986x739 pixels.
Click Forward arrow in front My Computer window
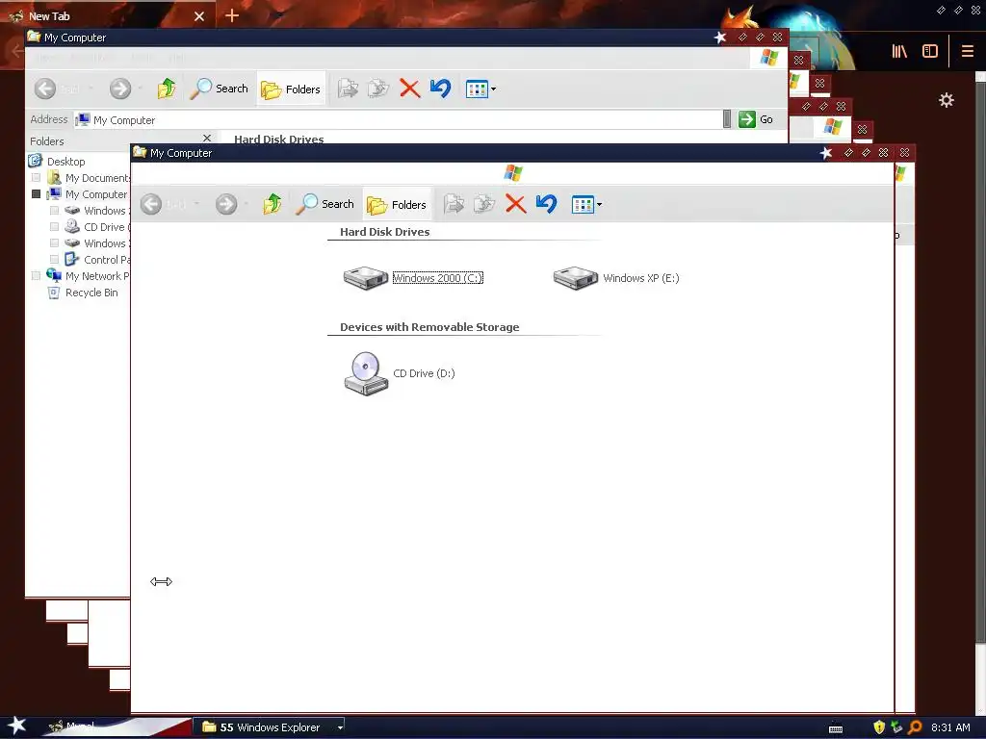click(x=226, y=204)
